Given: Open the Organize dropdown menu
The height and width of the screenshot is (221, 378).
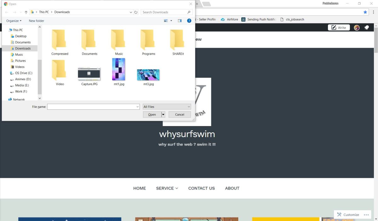Looking at the screenshot, I should tap(14, 21).
